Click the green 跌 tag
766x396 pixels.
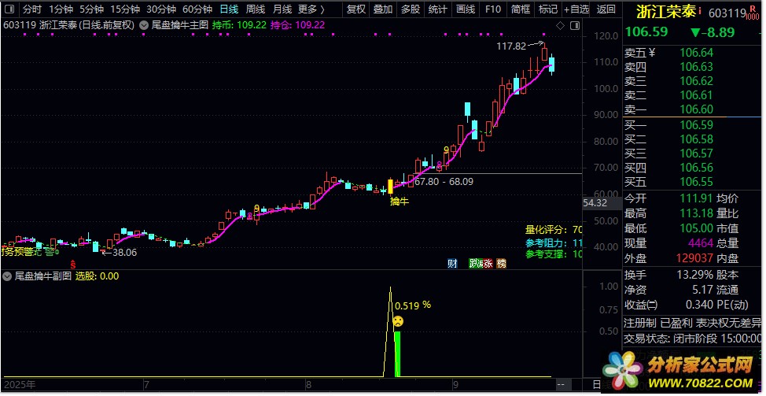coord(473,264)
